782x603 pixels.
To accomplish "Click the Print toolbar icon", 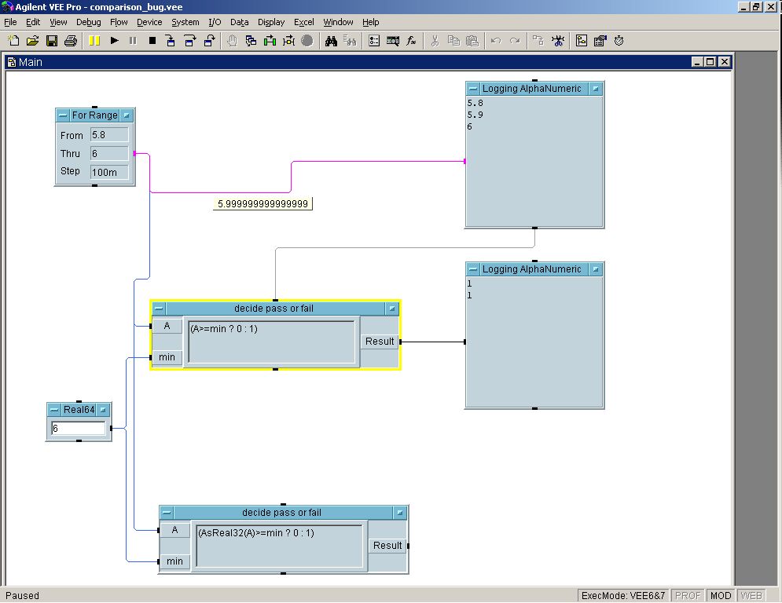I will 71,41.
